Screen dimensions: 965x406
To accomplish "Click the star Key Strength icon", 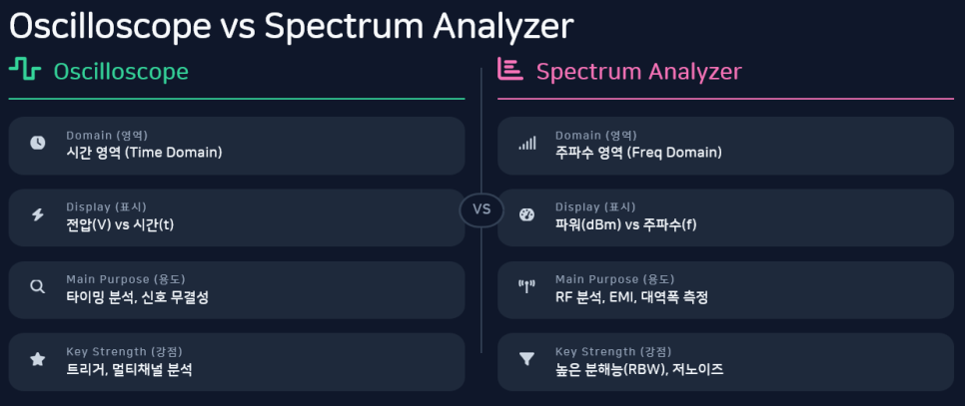I will [38, 359].
